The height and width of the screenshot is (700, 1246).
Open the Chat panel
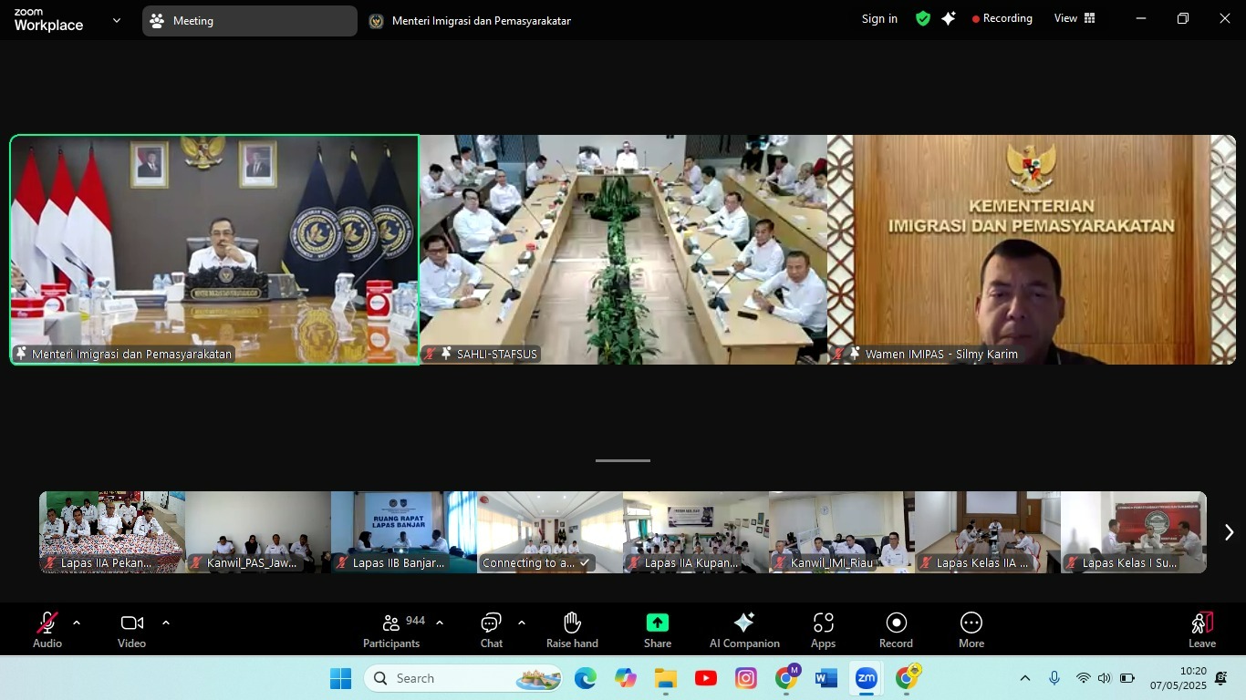(x=492, y=630)
